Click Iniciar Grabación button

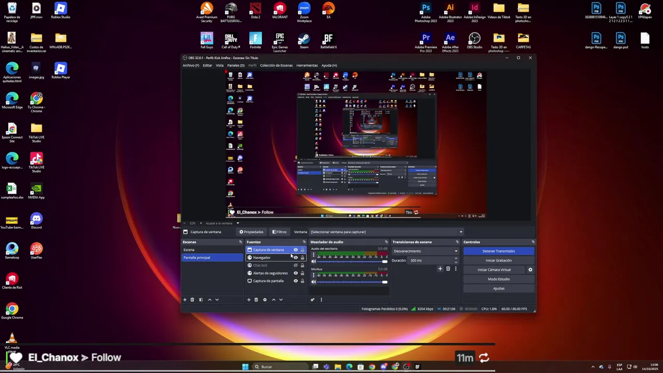click(499, 261)
